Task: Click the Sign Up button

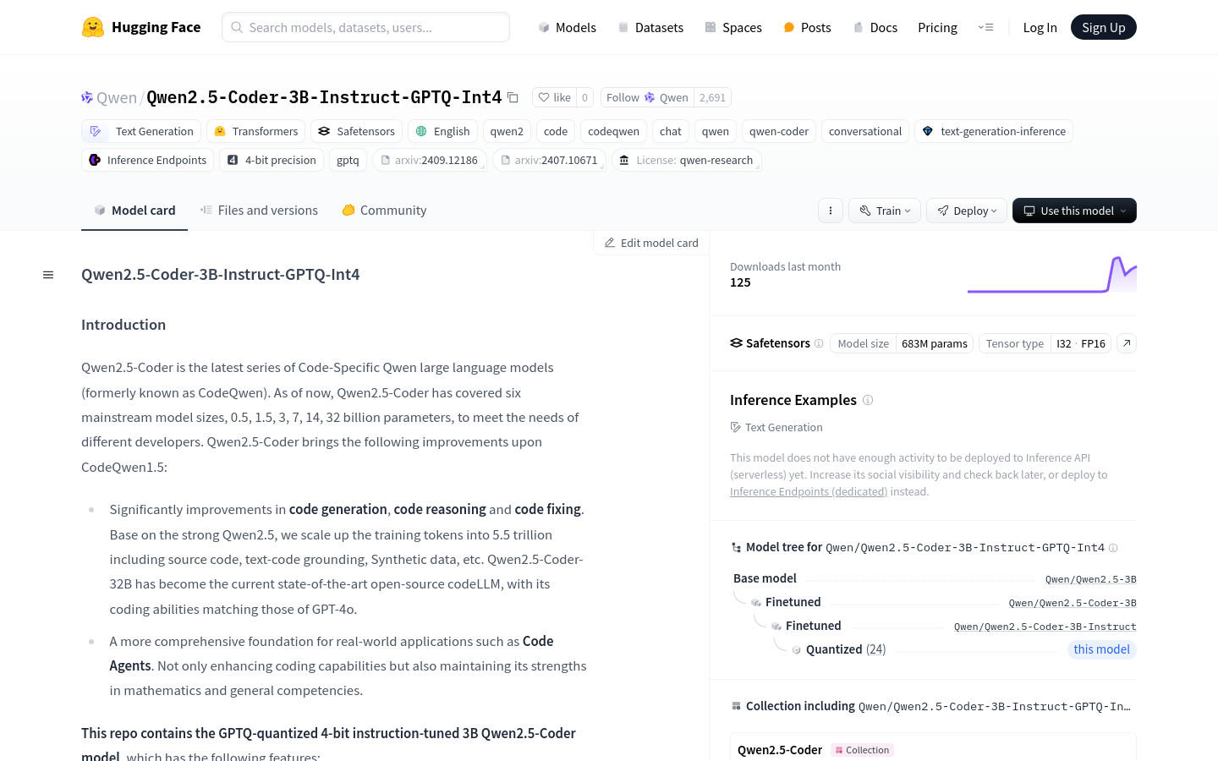Action: point(1103,26)
